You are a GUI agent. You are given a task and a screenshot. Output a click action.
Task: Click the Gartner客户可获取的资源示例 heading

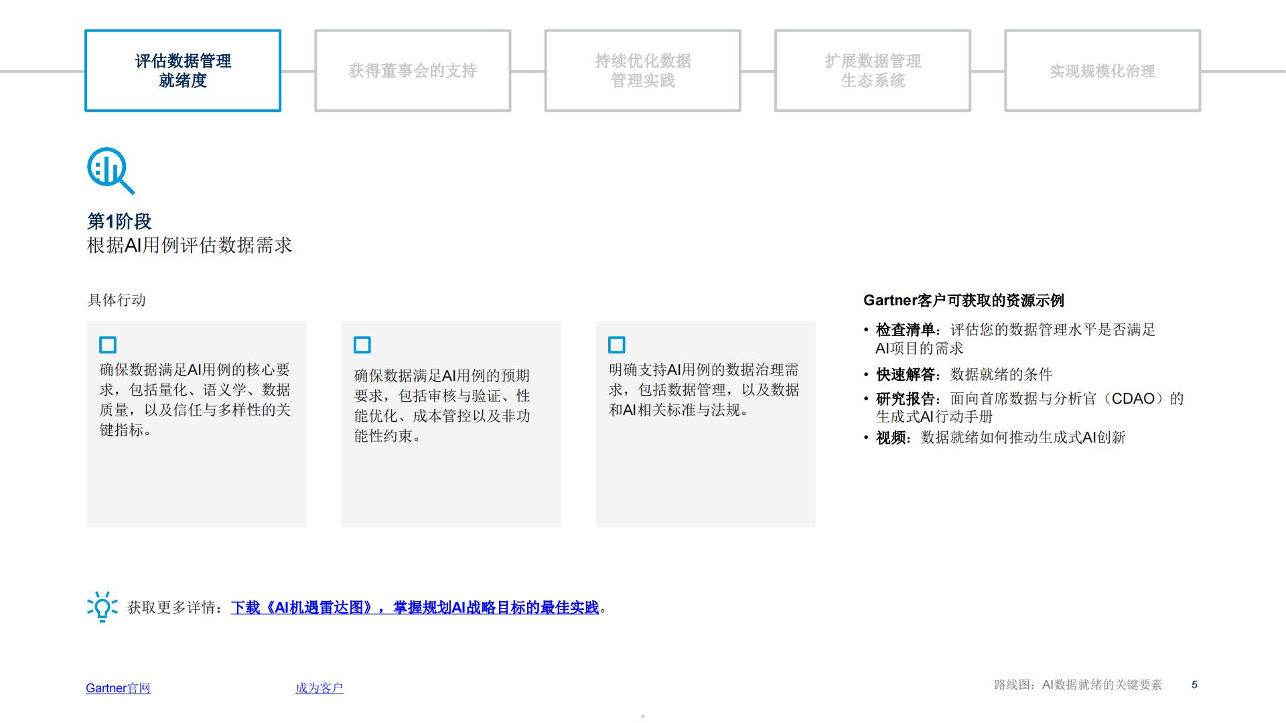(x=964, y=301)
